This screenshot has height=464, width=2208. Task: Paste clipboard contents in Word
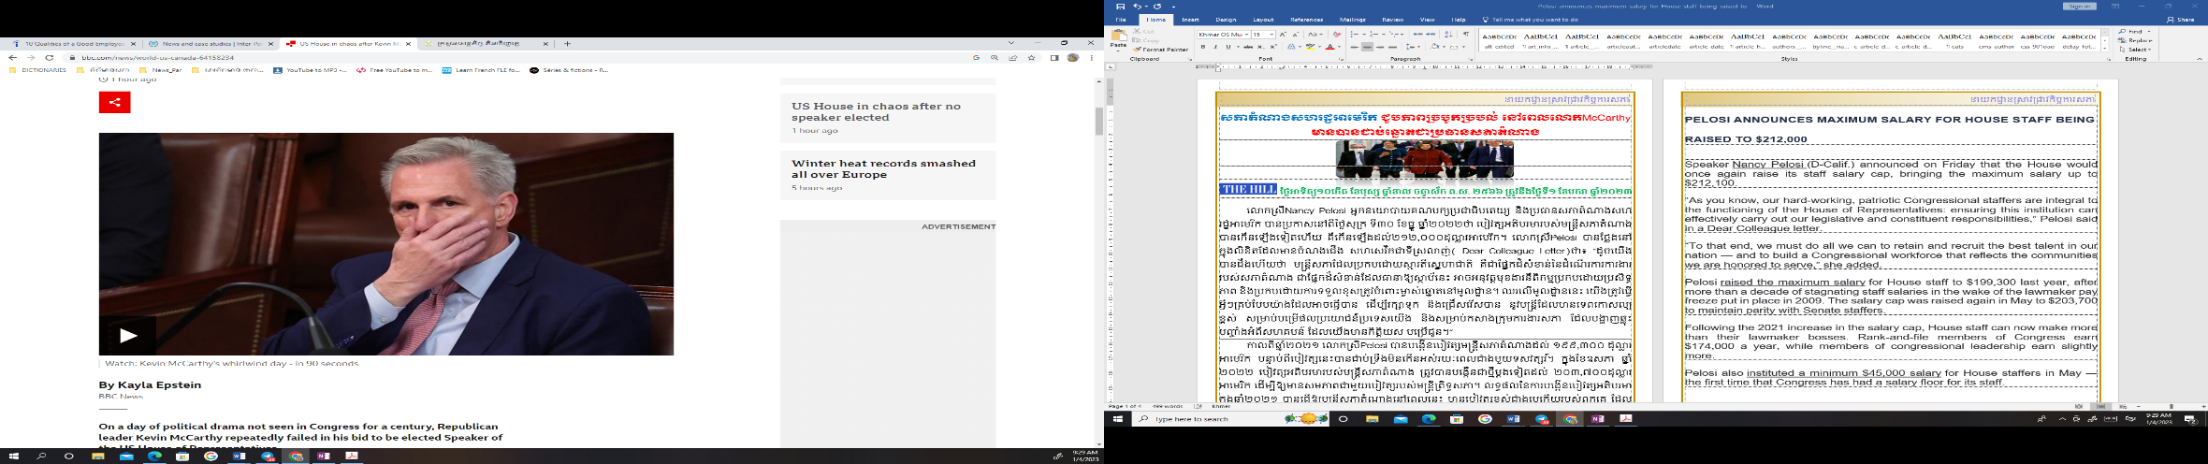coord(1118,38)
